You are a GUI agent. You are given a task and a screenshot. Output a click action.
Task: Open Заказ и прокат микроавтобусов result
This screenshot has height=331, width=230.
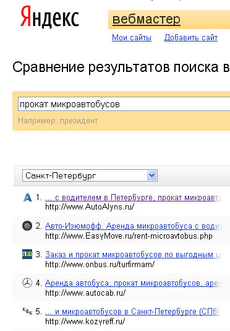[x=134, y=255]
